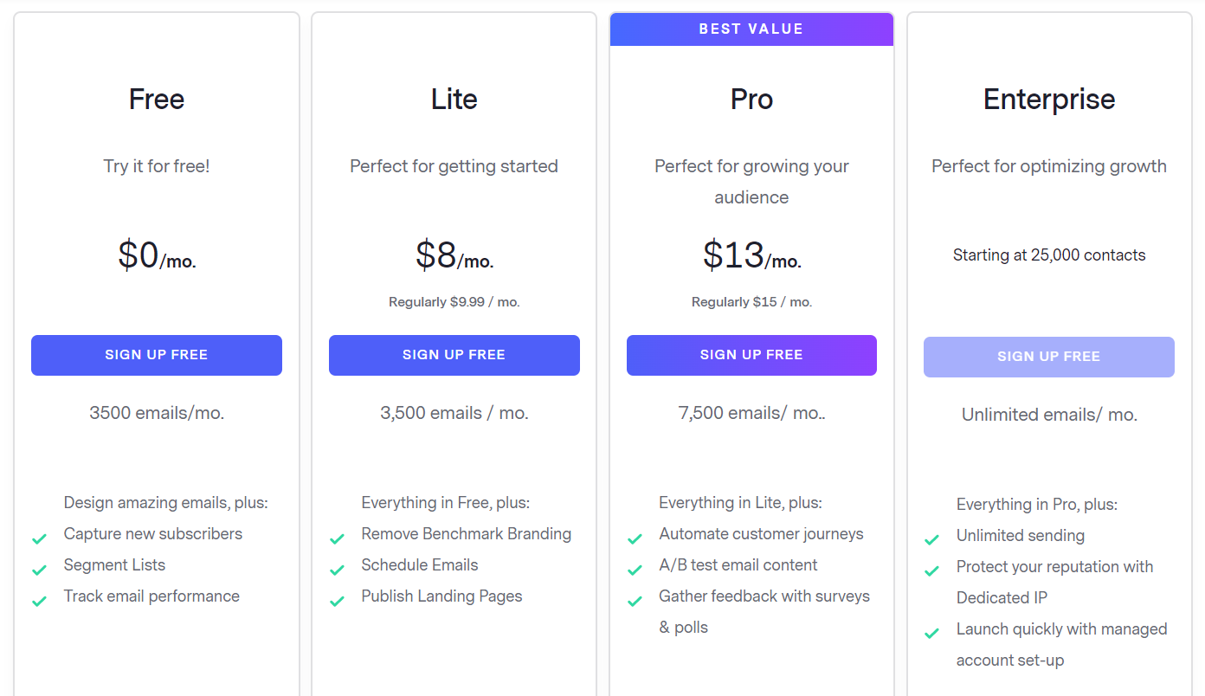Click the Free plan SIGN UP FREE button
Image resolution: width=1205 pixels, height=696 pixels.
[157, 355]
